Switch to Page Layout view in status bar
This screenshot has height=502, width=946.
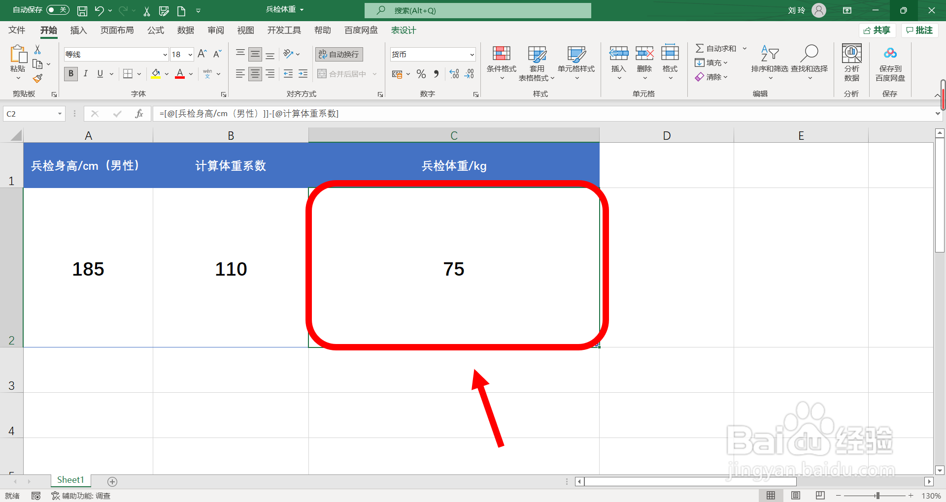[x=796, y=496]
